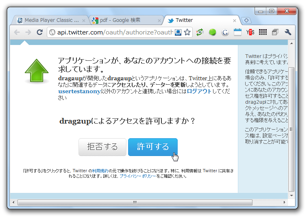Click the アプリケーションが、あなたのアカウント heading text

144,65
